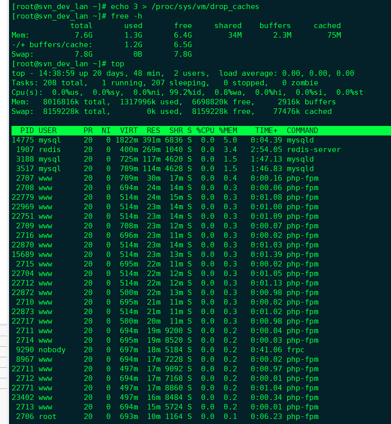The height and width of the screenshot is (424, 391).
Task: Click the 'redis-server' command name
Action: (x=314, y=150)
